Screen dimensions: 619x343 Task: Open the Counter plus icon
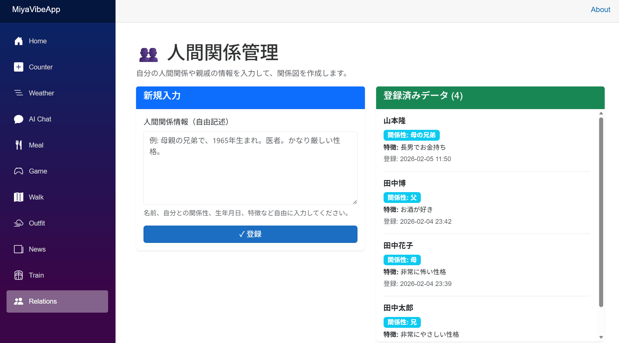[19, 67]
